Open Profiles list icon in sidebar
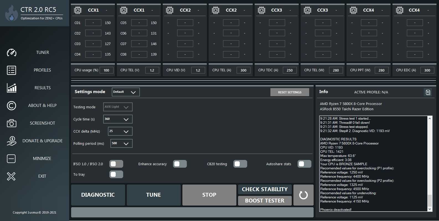The image size is (439, 221). point(11,70)
